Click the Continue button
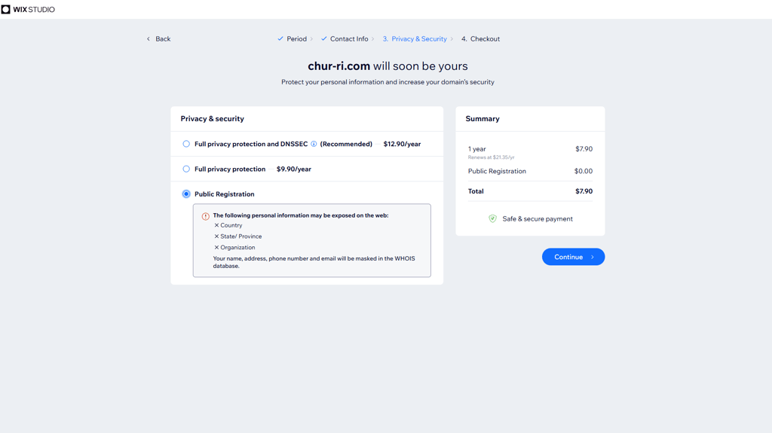The width and height of the screenshot is (772, 433). [x=573, y=257]
